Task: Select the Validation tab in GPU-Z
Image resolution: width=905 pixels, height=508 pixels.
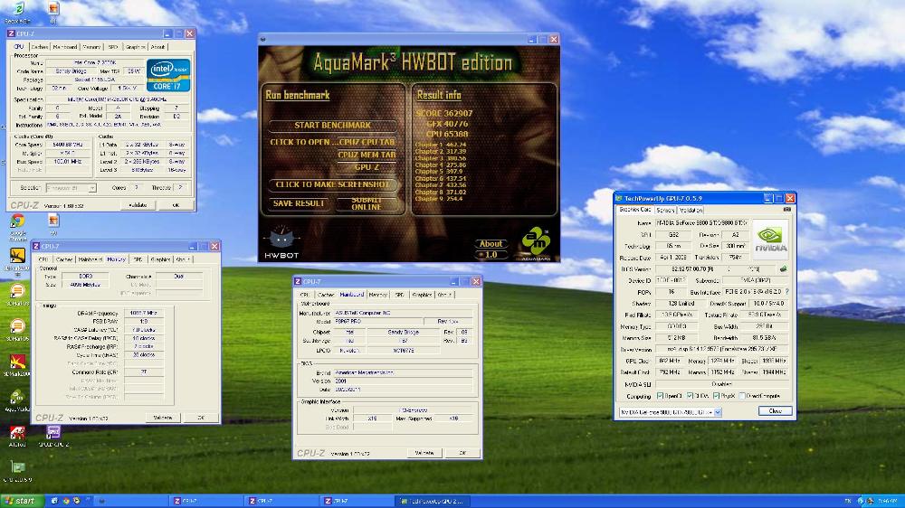Action: 691,211
